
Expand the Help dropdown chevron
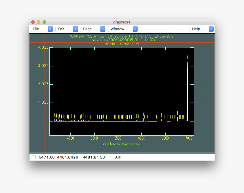[x=211, y=29]
